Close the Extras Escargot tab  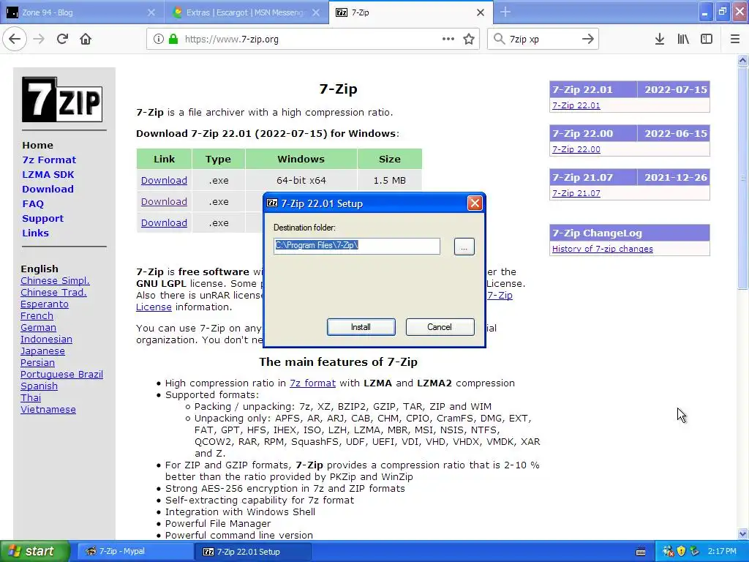[316, 12]
